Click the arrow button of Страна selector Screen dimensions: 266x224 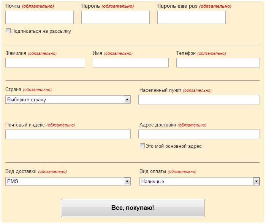coord(127,100)
